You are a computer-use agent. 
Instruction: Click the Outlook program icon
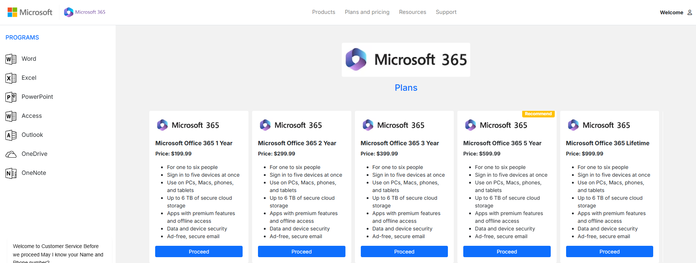pos(11,135)
